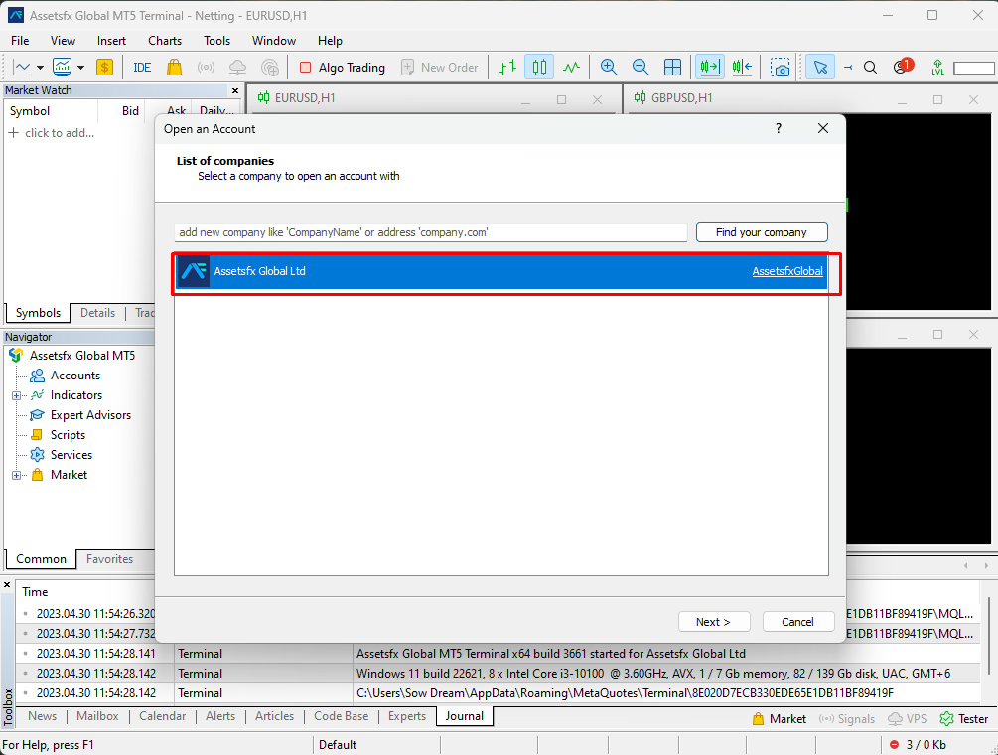Click the Toolbox journal vertical scrollbar
The height and width of the screenshot is (755, 998).
(x=988, y=636)
